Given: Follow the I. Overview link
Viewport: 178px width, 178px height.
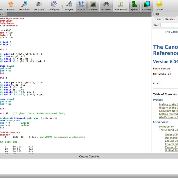Looking at the screenshot, I should 160,122.
